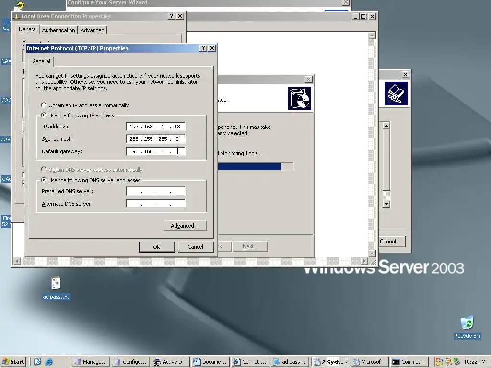Switch to the Advanced tab
Screen dimensions: 491x368
click(x=92, y=30)
